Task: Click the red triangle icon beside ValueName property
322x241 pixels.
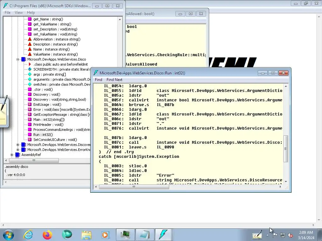Action: [30, 54]
